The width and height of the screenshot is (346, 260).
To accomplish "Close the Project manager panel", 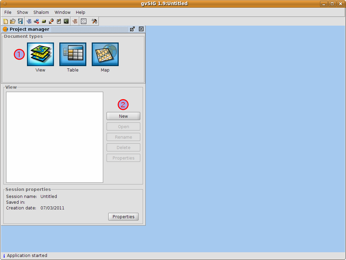I will click(141, 29).
